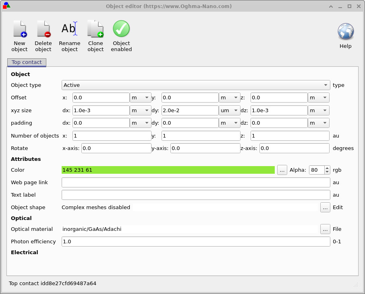Open Help via the globe icon
365x294 pixels.
click(x=345, y=31)
